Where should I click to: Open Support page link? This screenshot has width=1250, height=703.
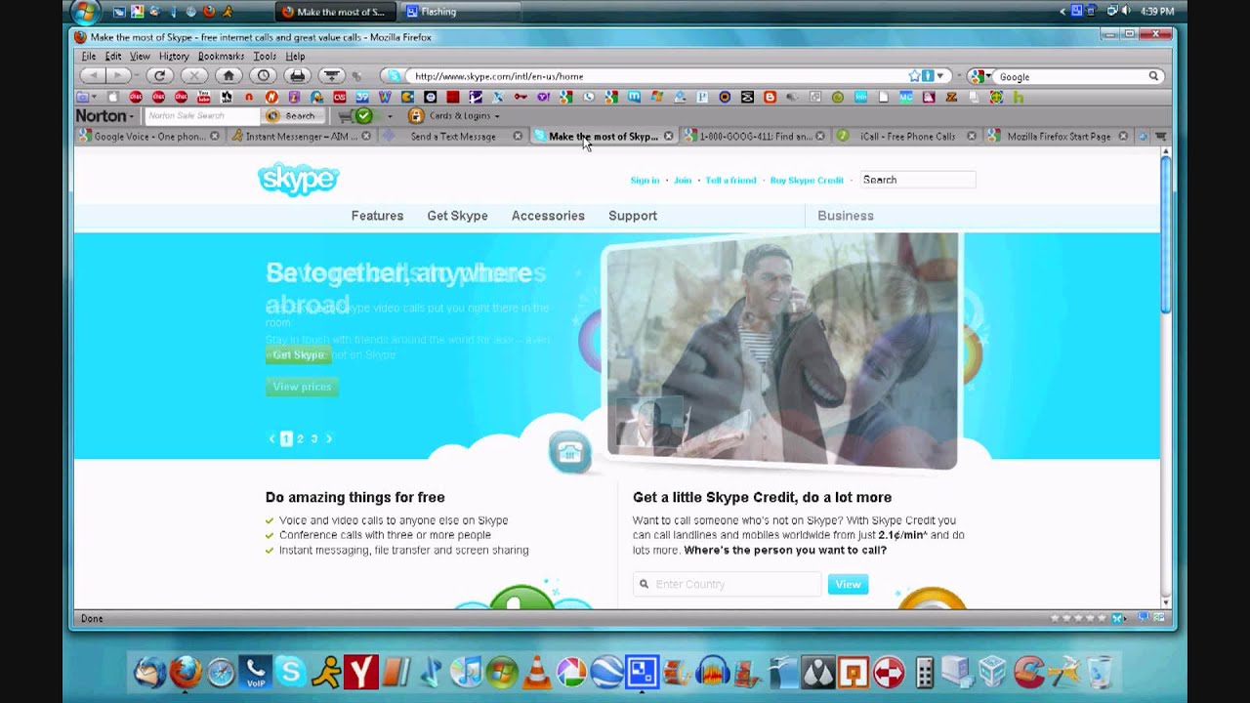(633, 216)
